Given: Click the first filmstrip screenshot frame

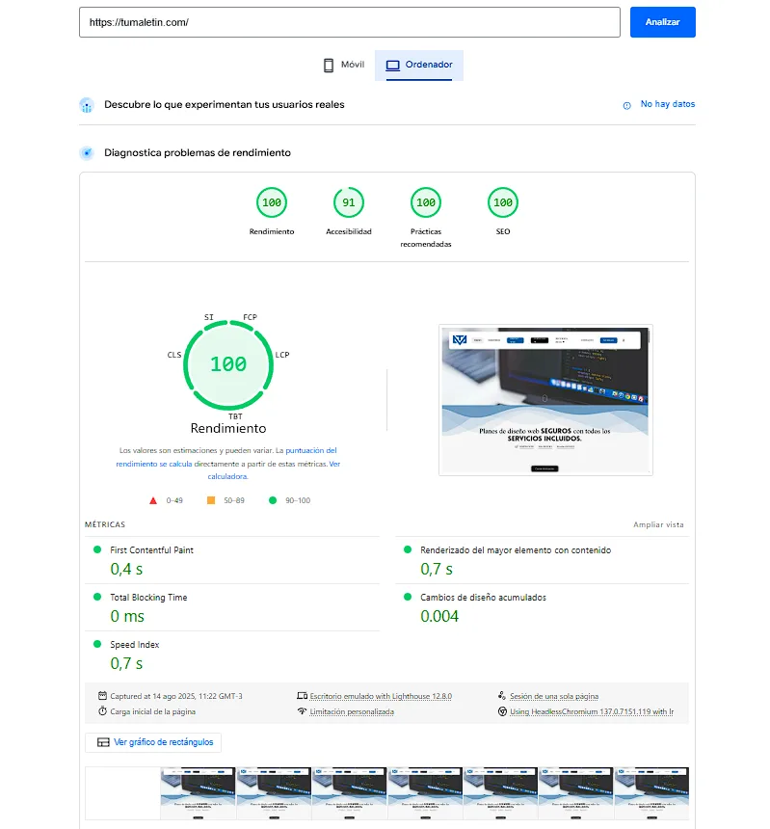Looking at the screenshot, I should pos(122,793).
